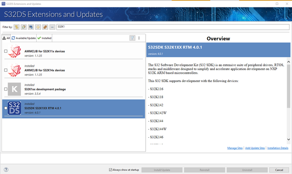Click the third filter icon with blue image
This screenshot has height=174, width=292.
pyautogui.click(x=31, y=27)
